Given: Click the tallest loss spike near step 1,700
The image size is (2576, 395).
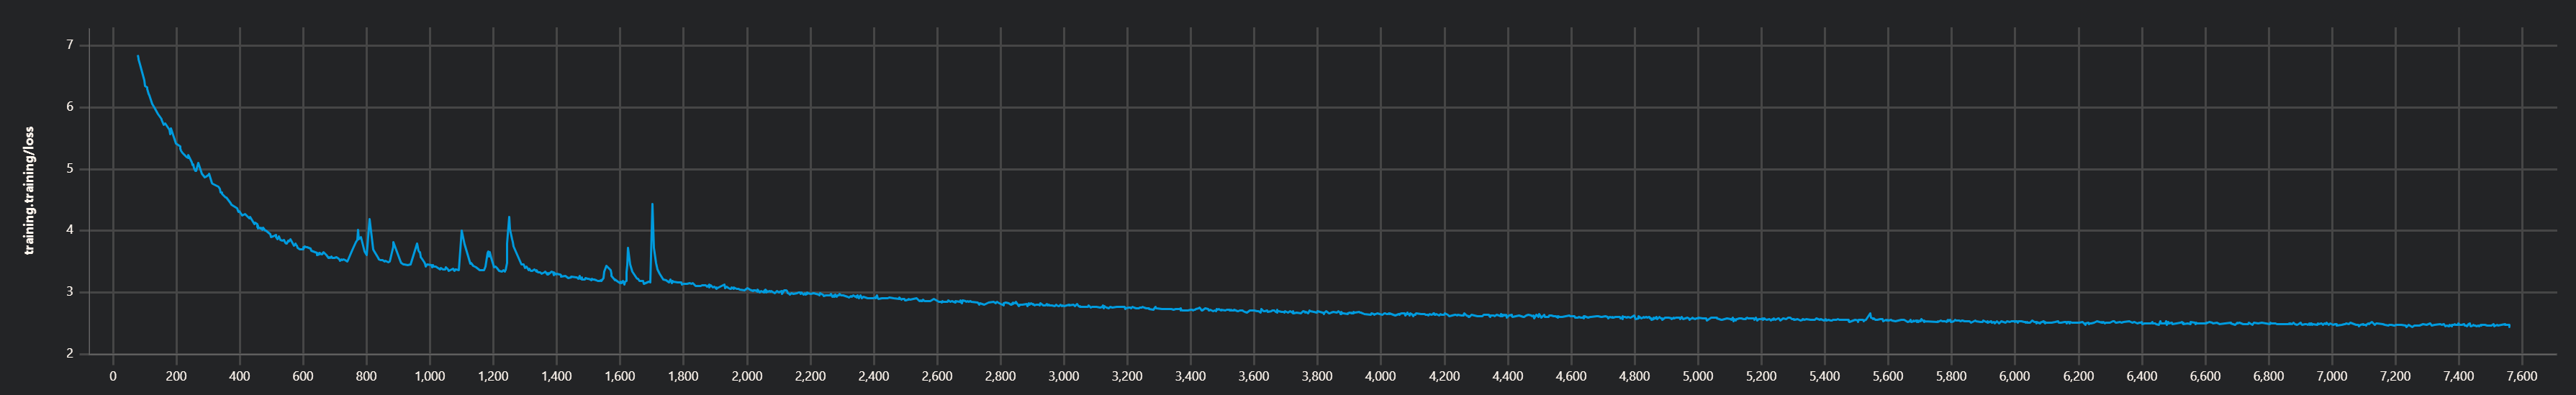Looking at the screenshot, I should coord(652,205).
